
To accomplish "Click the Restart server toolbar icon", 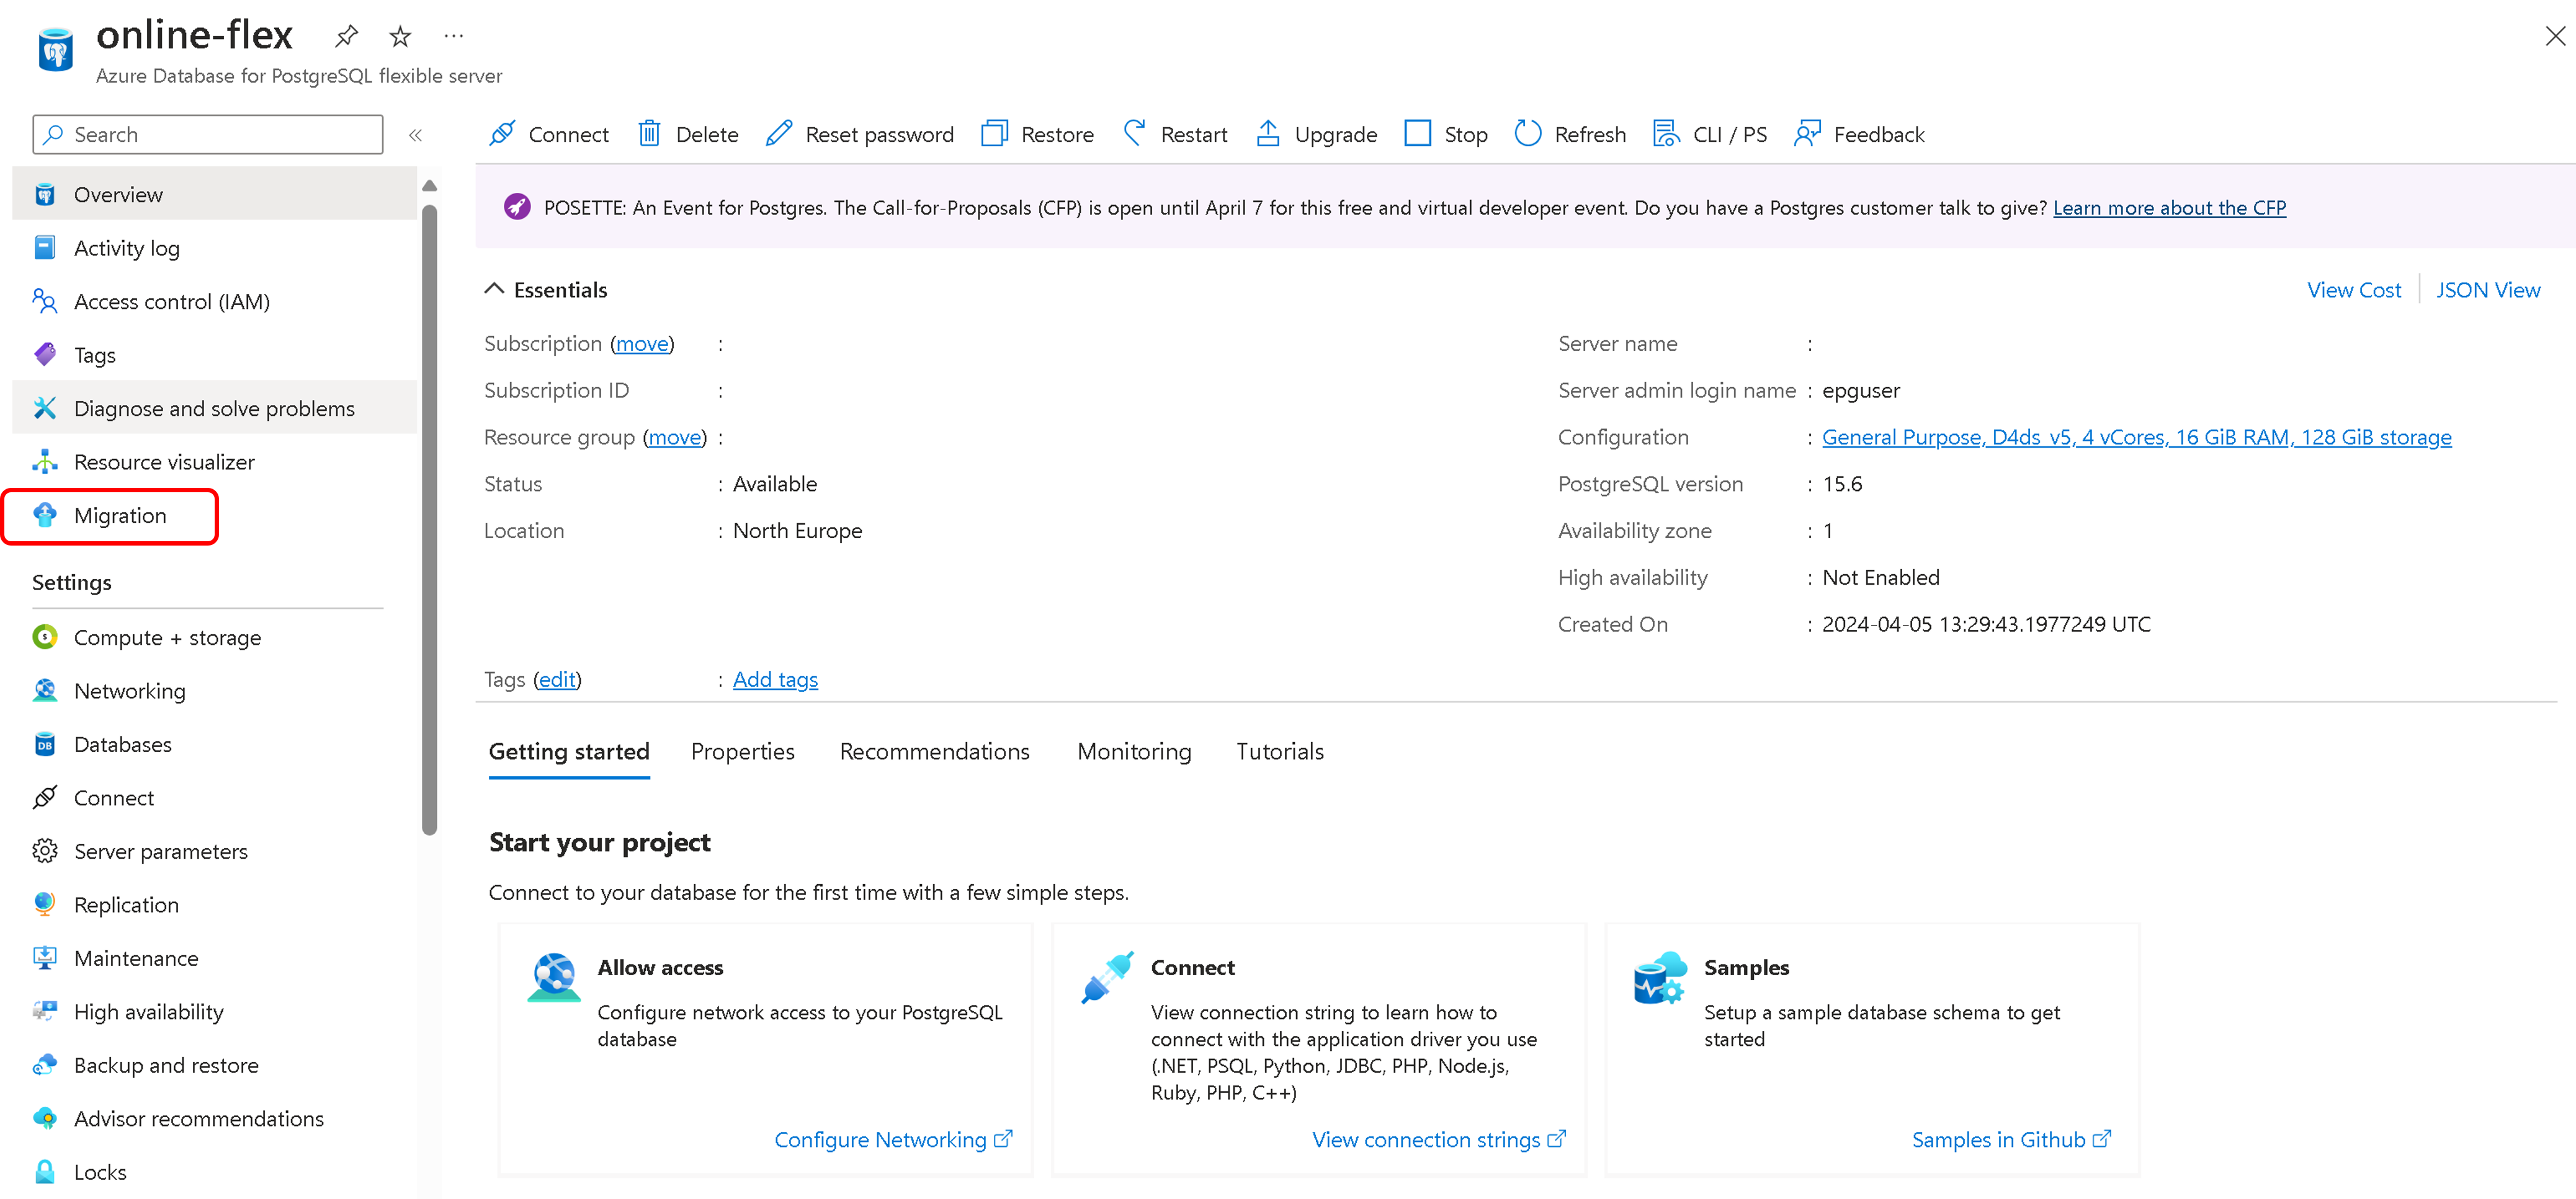I will click(1135, 134).
